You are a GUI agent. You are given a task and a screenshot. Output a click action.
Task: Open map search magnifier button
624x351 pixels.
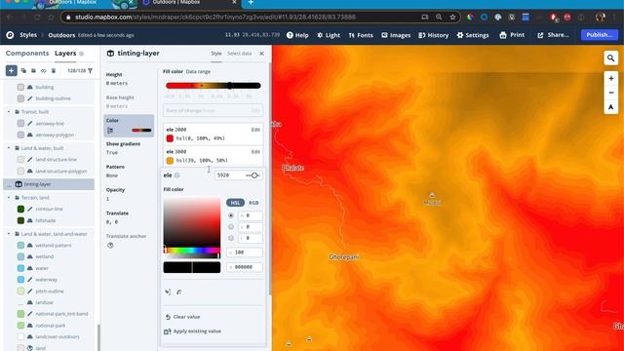[611, 58]
